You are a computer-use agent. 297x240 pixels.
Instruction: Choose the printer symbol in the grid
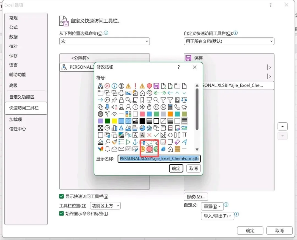pos(121,93)
